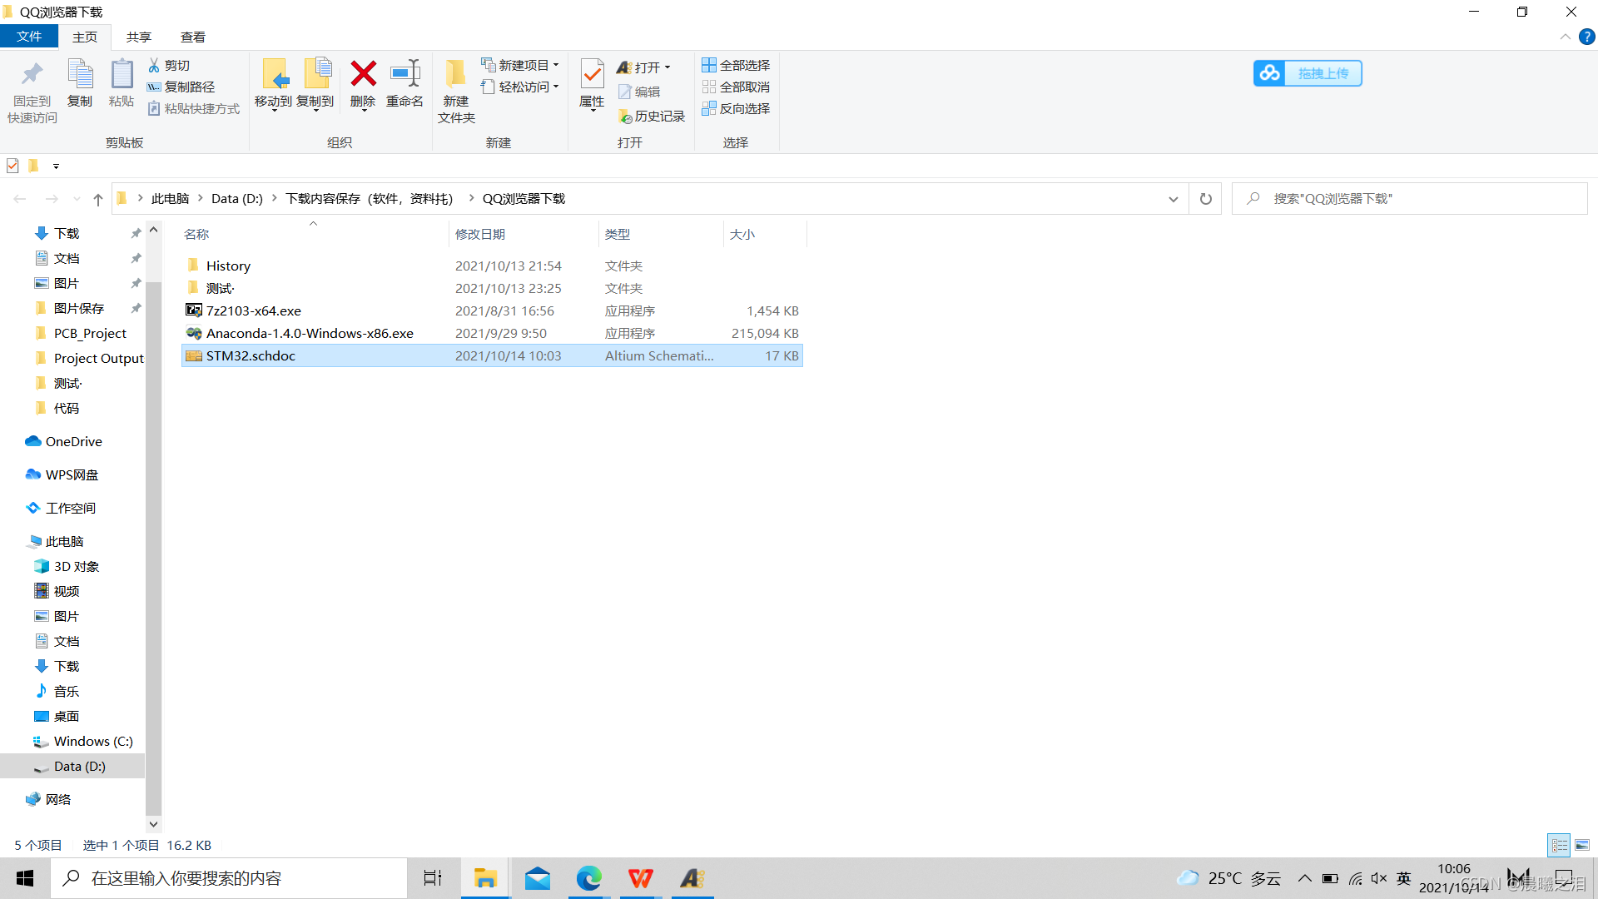Open the View ribbon tab
The height and width of the screenshot is (899, 1598).
(x=192, y=37)
